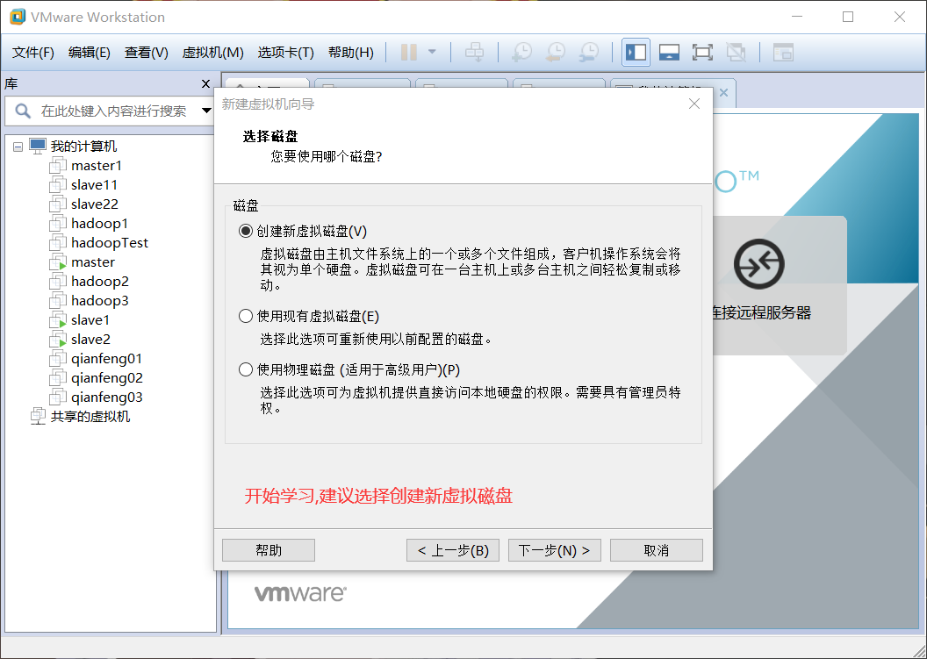Screen dimensions: 927x659
Task: Select the qianfeng01 virtual machine
Action: point(106,359)
